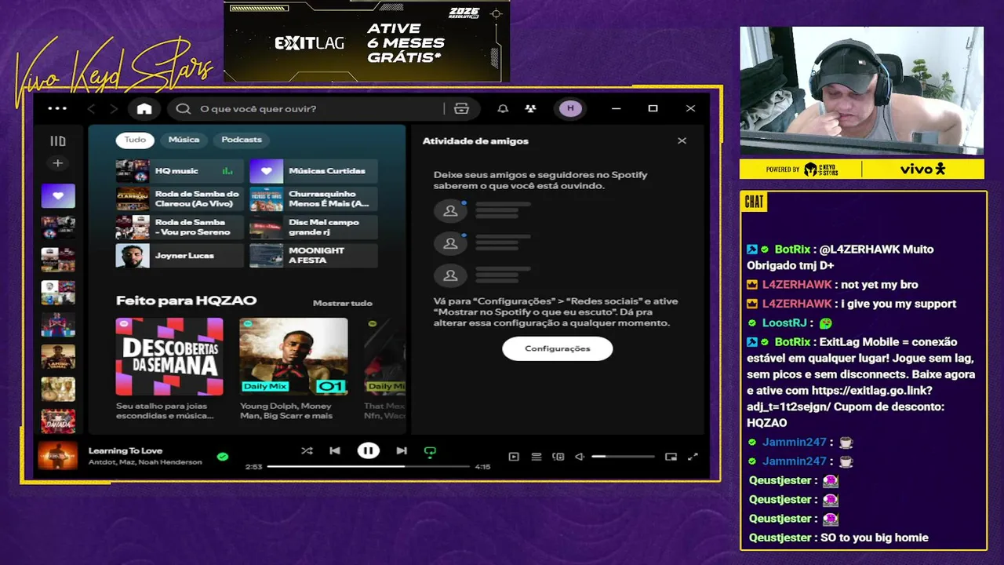
Task: Skip to next track
Action: (x=402, y=450)
